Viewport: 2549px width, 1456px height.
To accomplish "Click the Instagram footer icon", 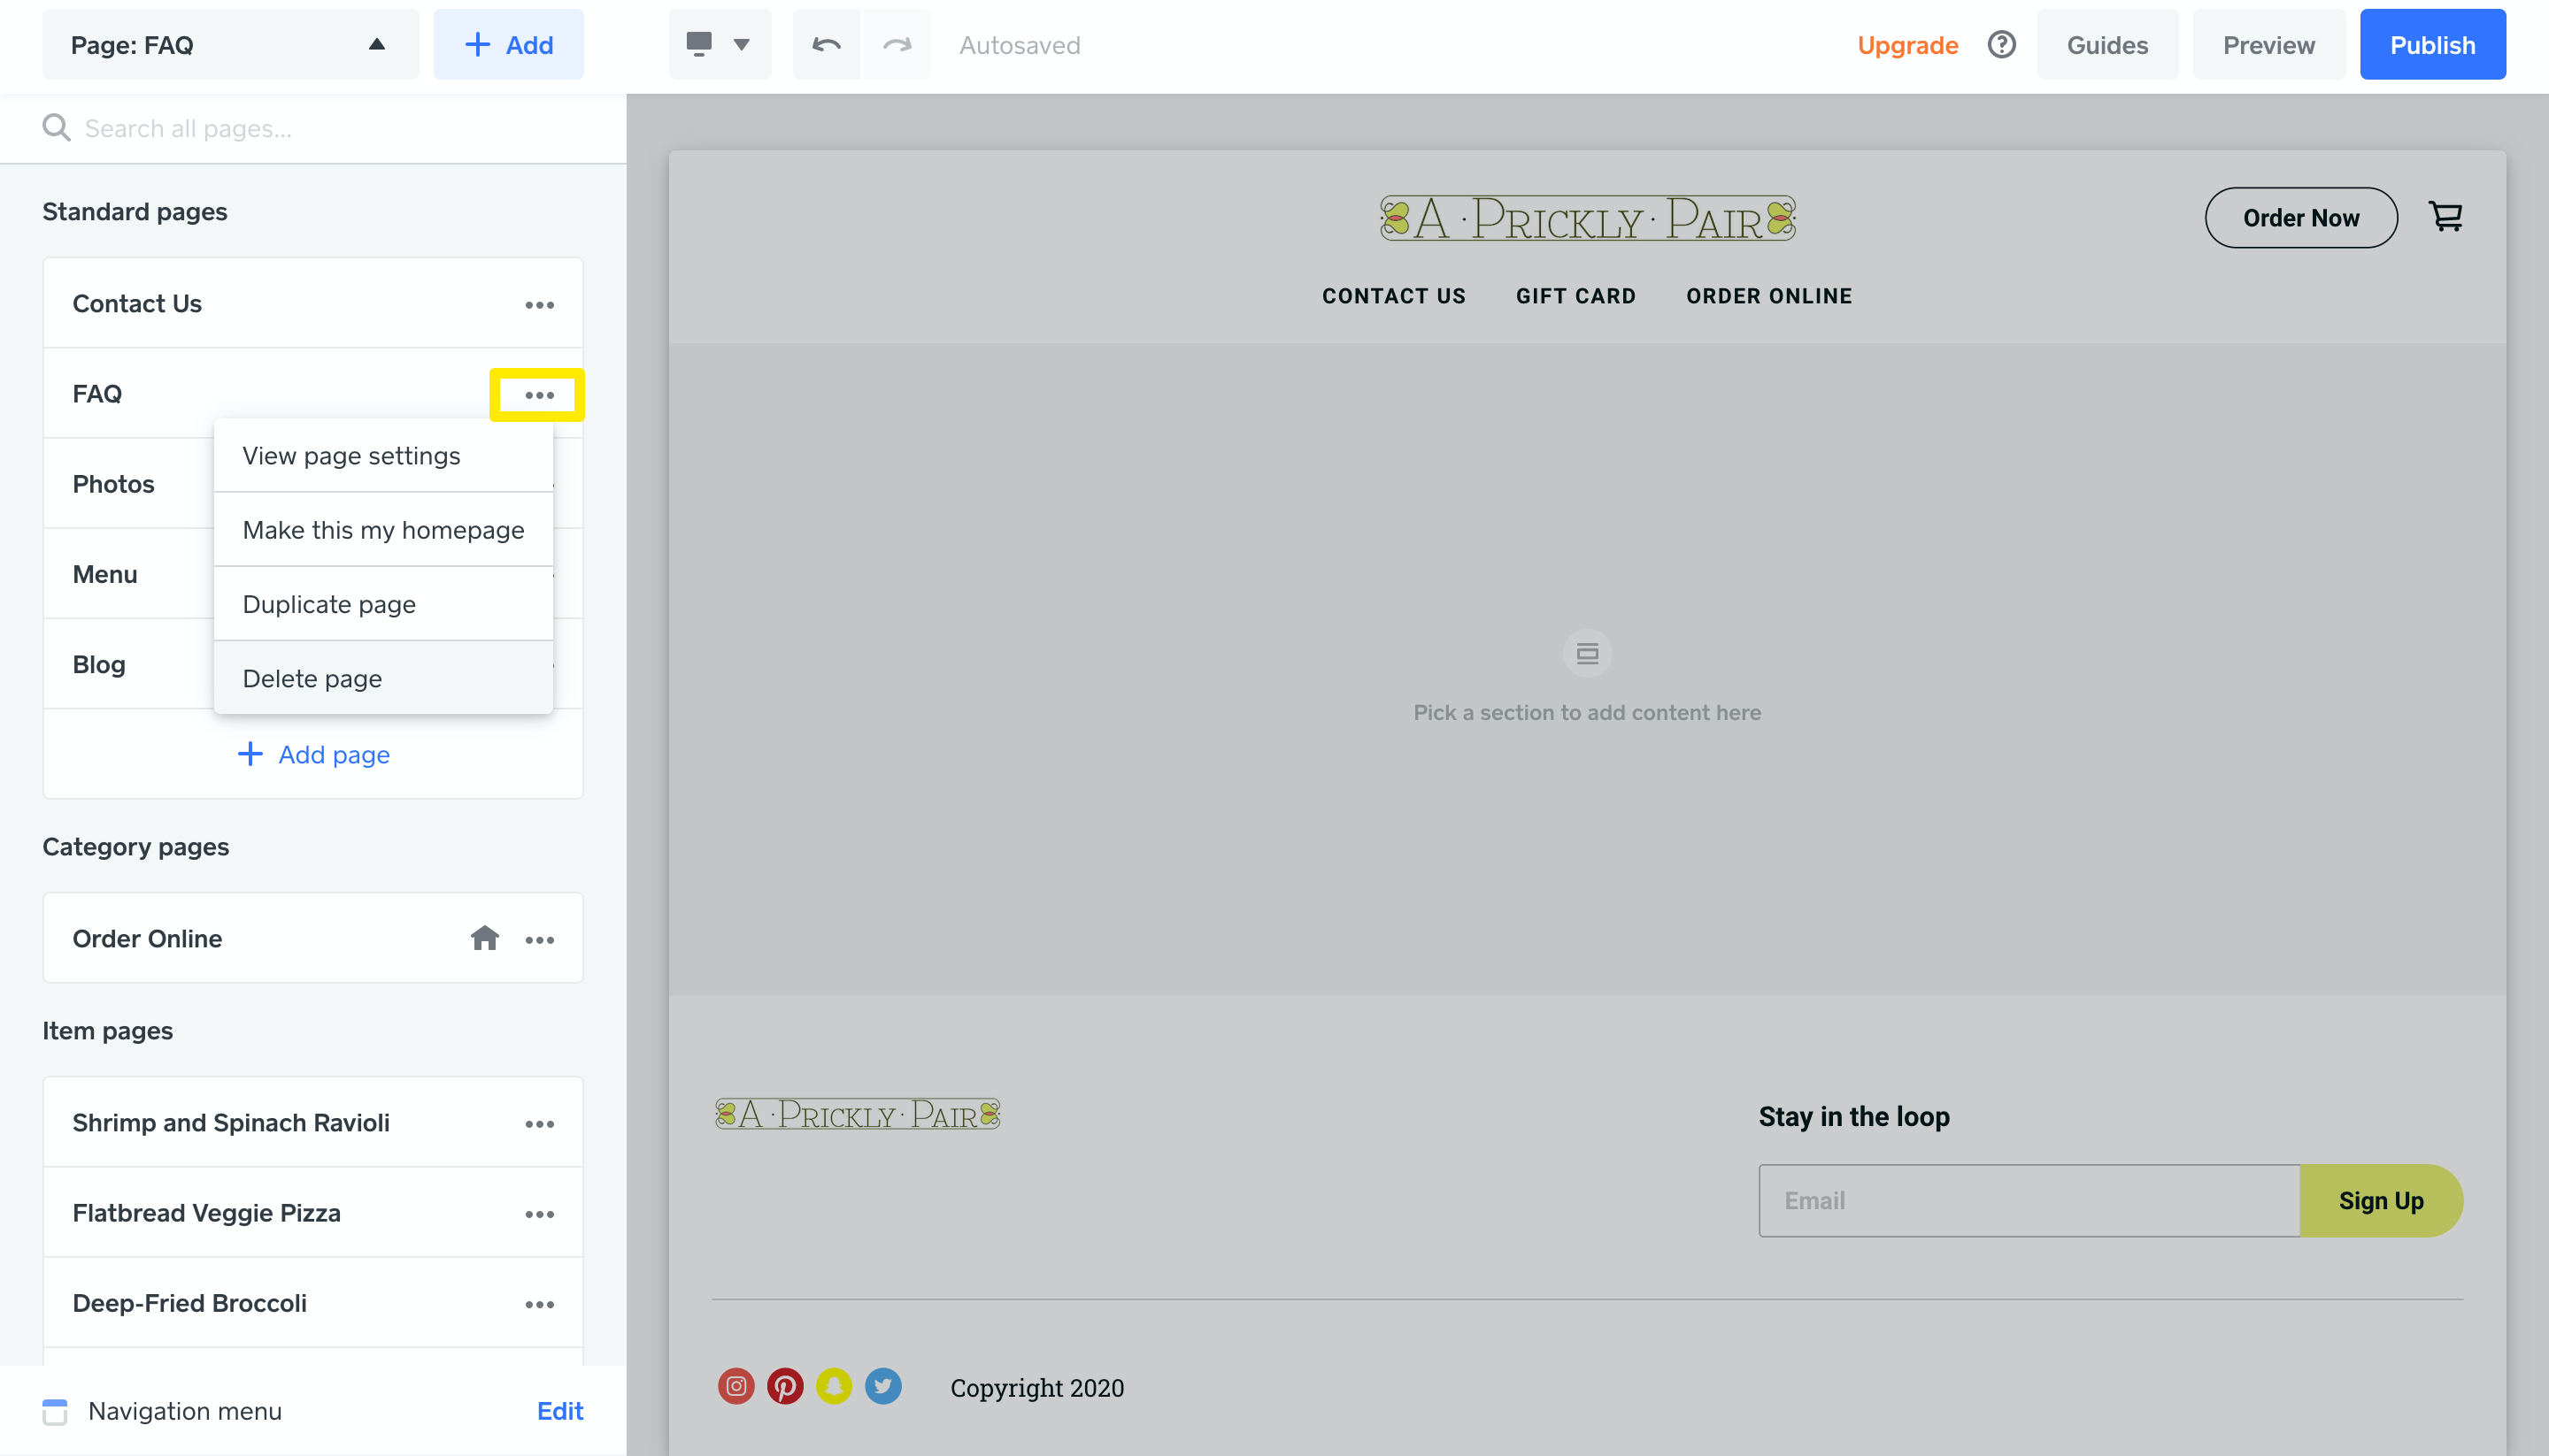I will pyautogui.click(x=736, y=1386).
